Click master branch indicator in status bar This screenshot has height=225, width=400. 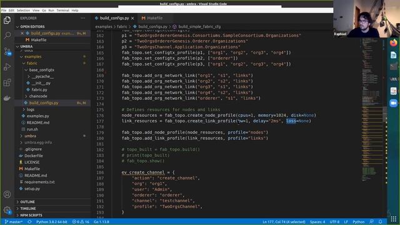coord(14,222)
